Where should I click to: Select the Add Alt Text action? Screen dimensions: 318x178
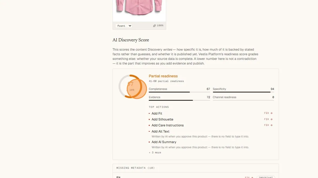pos(160,131)
